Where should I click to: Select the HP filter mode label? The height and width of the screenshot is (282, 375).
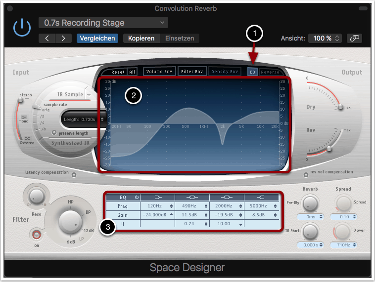(x=71, y=202)
